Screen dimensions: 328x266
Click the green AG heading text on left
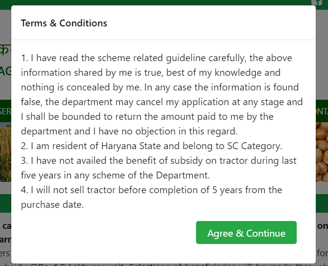point(5,71)
